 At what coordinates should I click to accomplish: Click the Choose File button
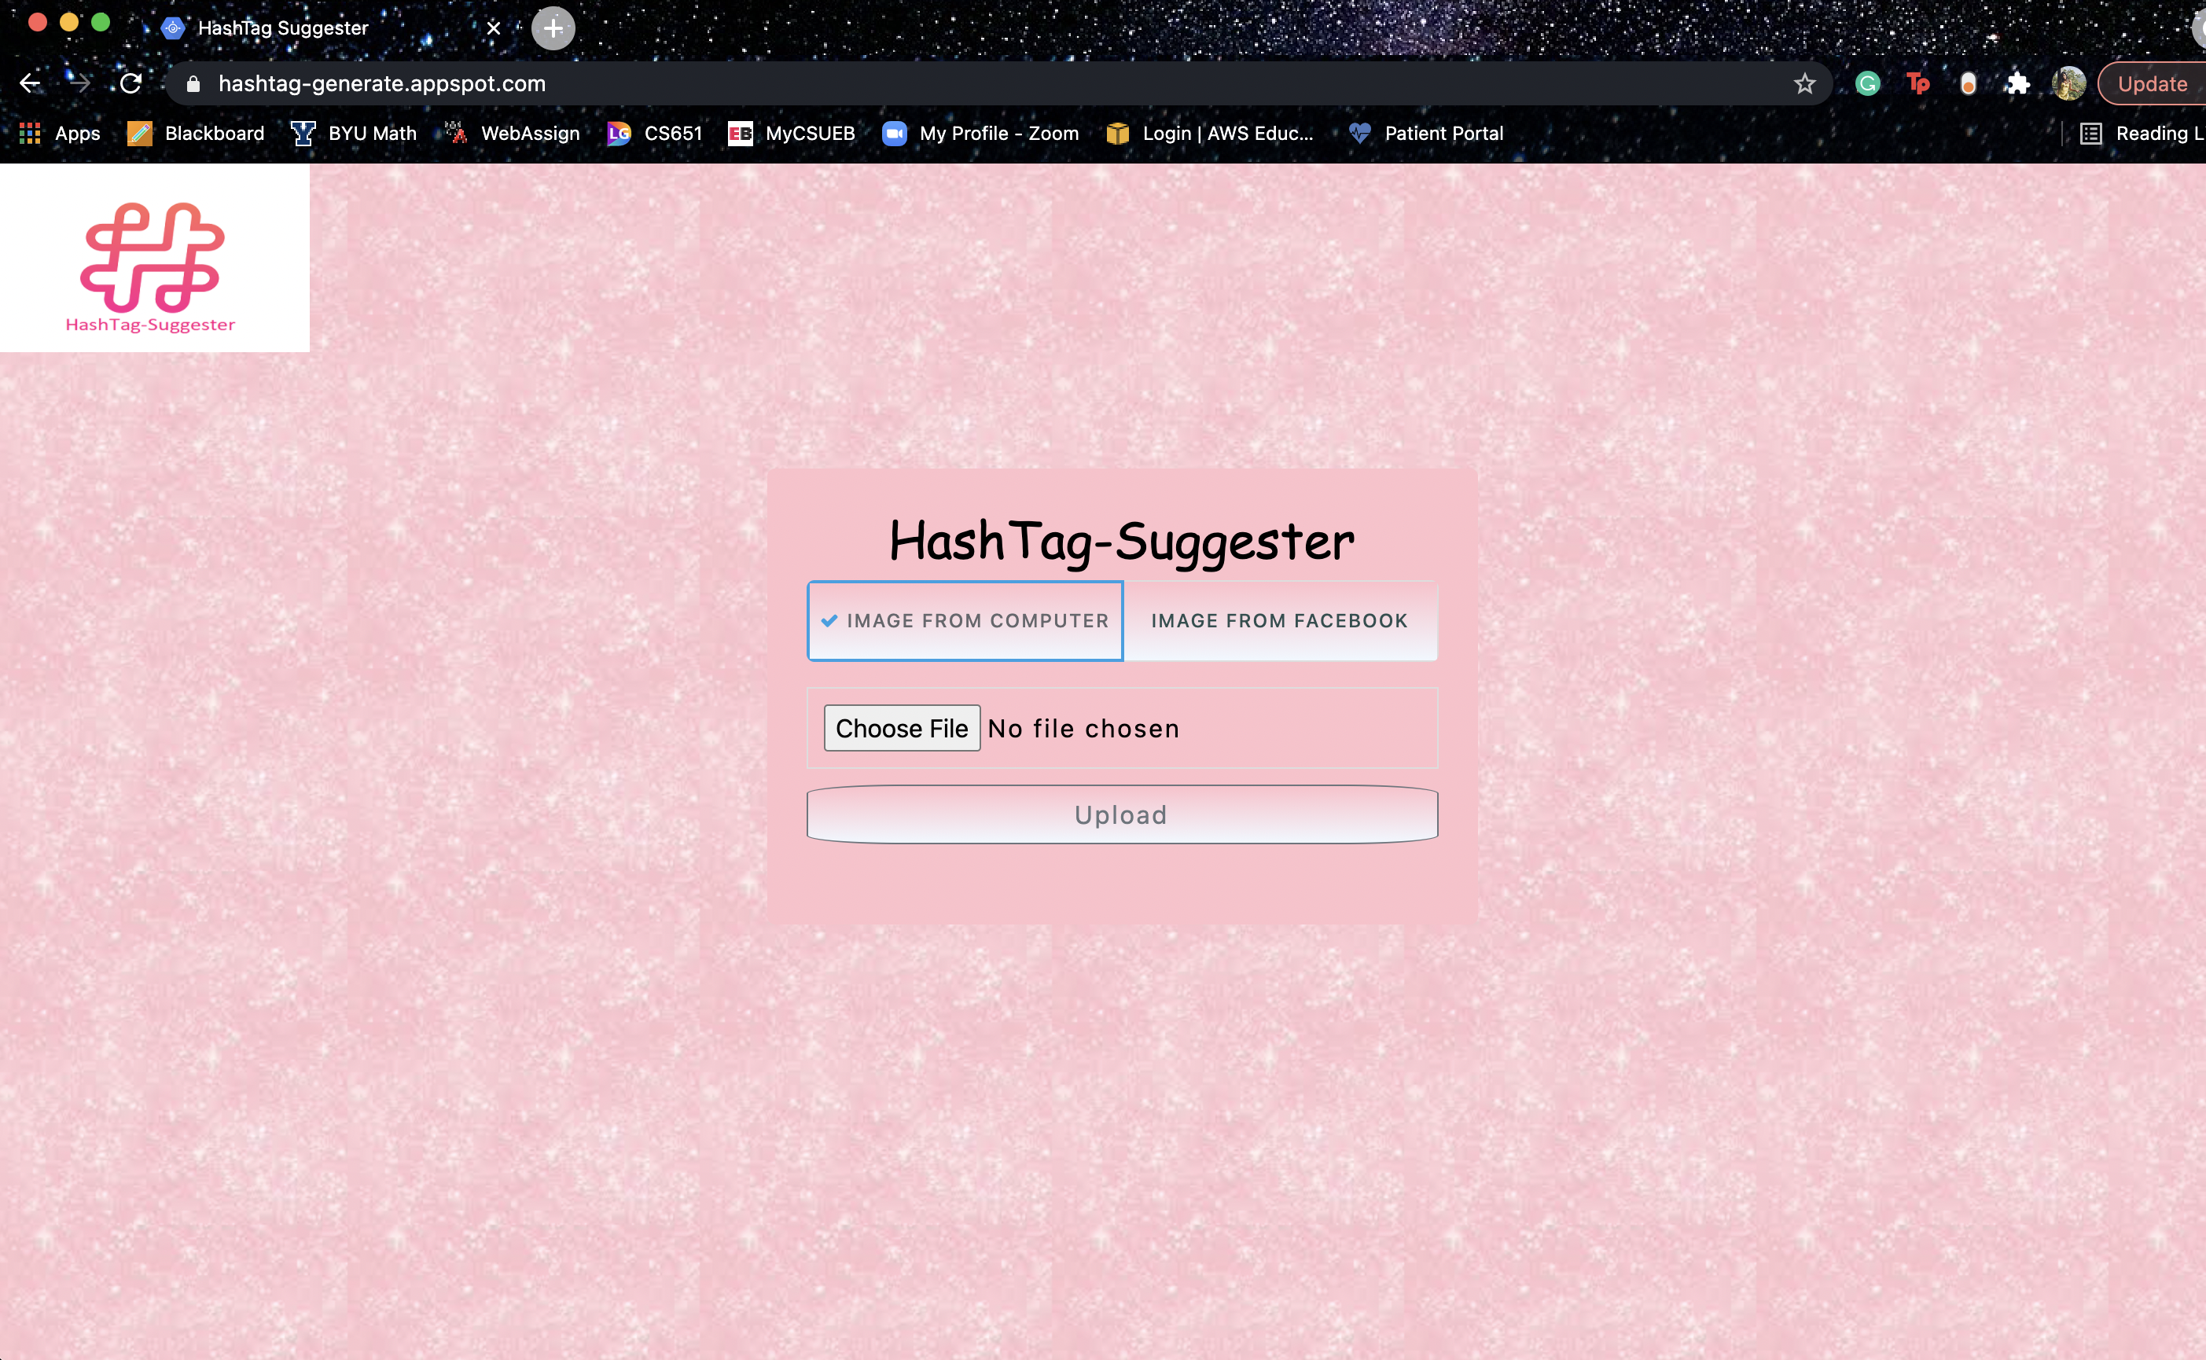(901, 728)
